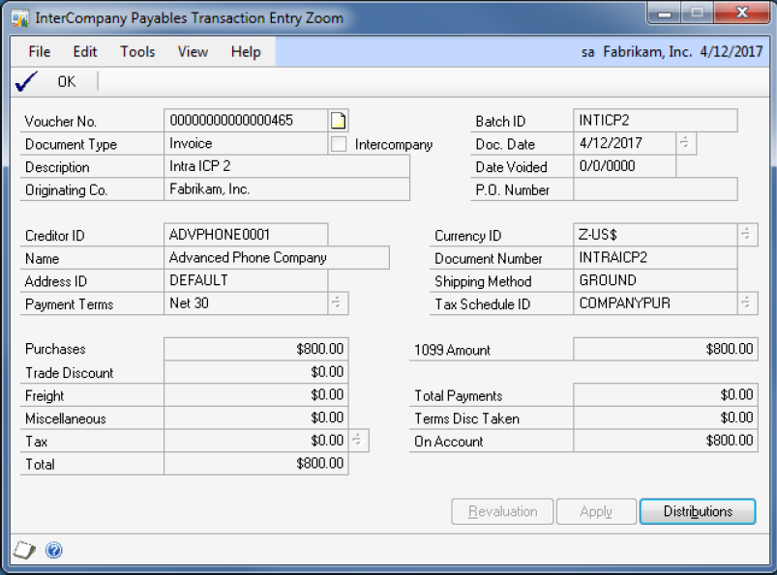
Task: Click the OK checkmark icon in toolbar
Action: pyautogui.click(x=26, y=82)
